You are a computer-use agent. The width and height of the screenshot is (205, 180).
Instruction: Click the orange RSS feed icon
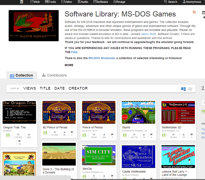(x=194, y=12)
